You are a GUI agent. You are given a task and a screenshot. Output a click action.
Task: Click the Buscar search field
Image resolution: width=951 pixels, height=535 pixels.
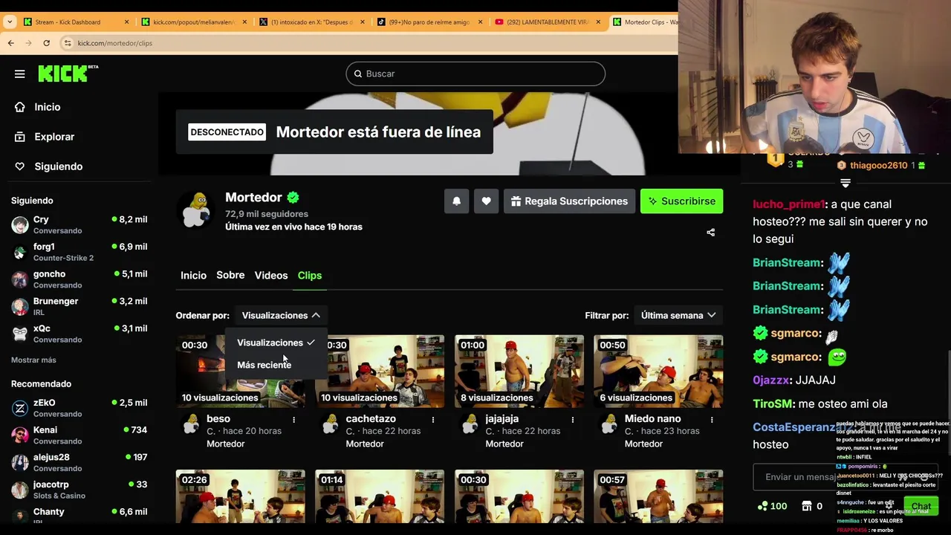point(475,74)
